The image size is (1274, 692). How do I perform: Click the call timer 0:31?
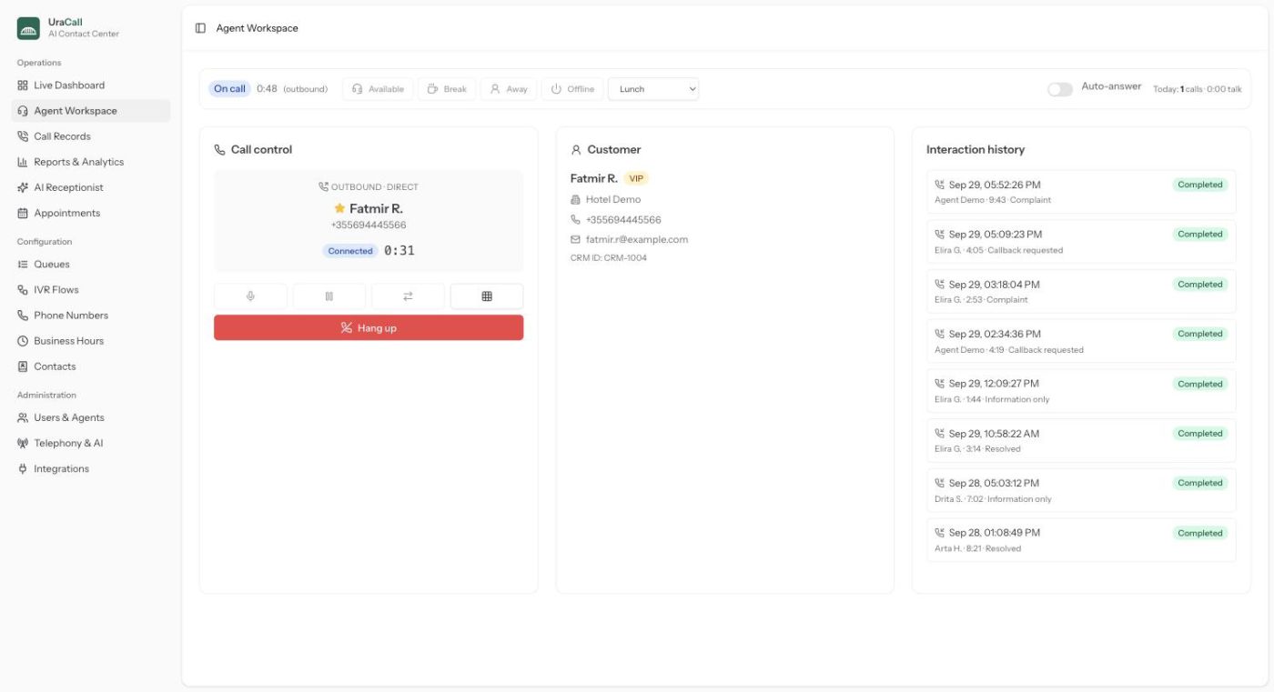point(399,250)
